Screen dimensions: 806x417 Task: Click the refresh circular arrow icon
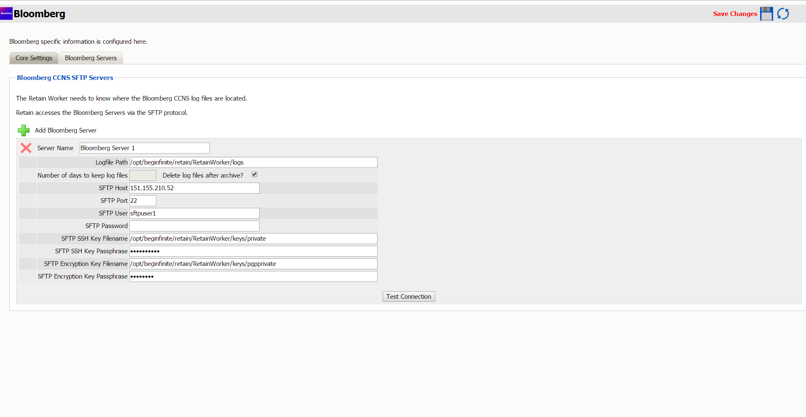[783, 13]
